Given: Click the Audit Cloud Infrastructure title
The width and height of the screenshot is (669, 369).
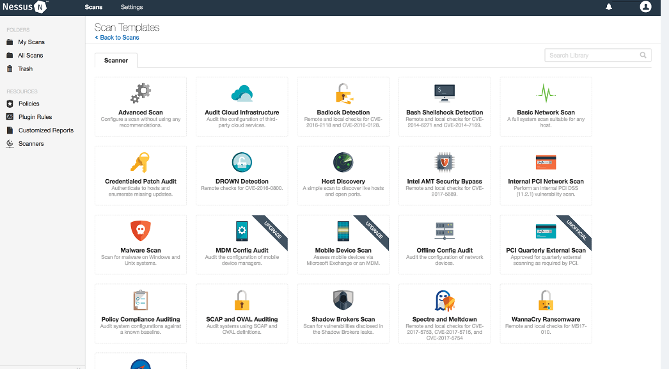Looking at the screenshot, I should (x=242, y=112).
